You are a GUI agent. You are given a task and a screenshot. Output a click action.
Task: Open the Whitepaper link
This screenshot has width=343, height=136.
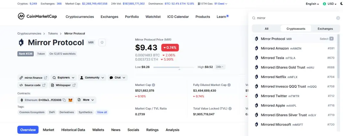pyautogui.click(x=63, y=85)
